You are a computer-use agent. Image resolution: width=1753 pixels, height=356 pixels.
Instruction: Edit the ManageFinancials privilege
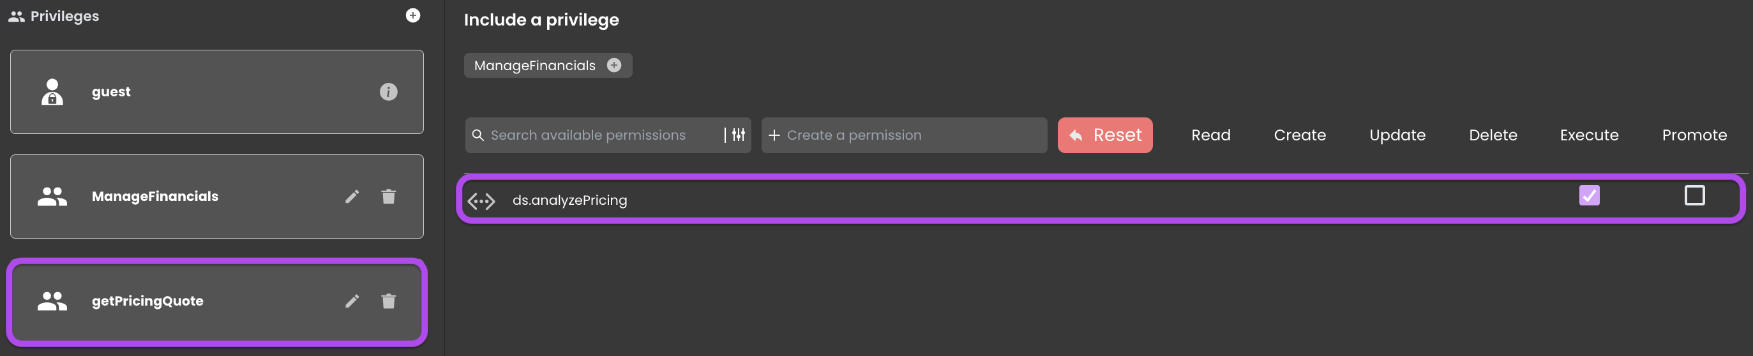tap(352, 197)
